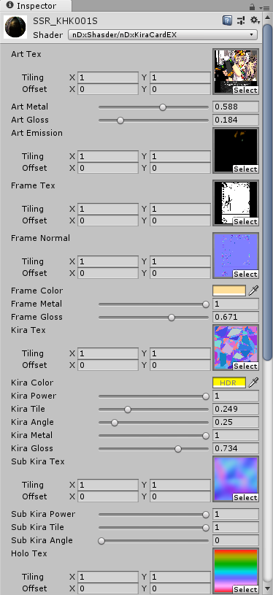This screenshot has width=273, height=595.
Task: Click the Sub Kira Angle slider handle
Action: (101, 541)
